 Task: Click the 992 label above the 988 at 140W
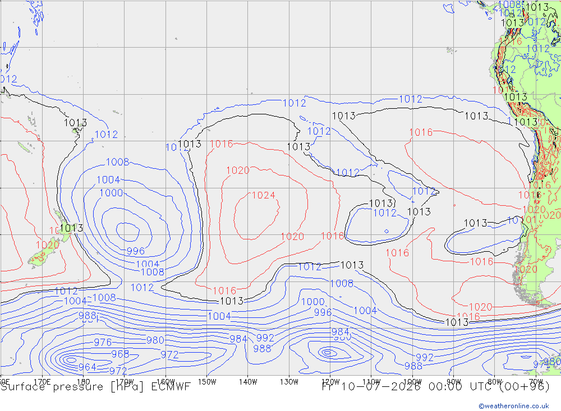pyautogui.click(x=265, y=338)
